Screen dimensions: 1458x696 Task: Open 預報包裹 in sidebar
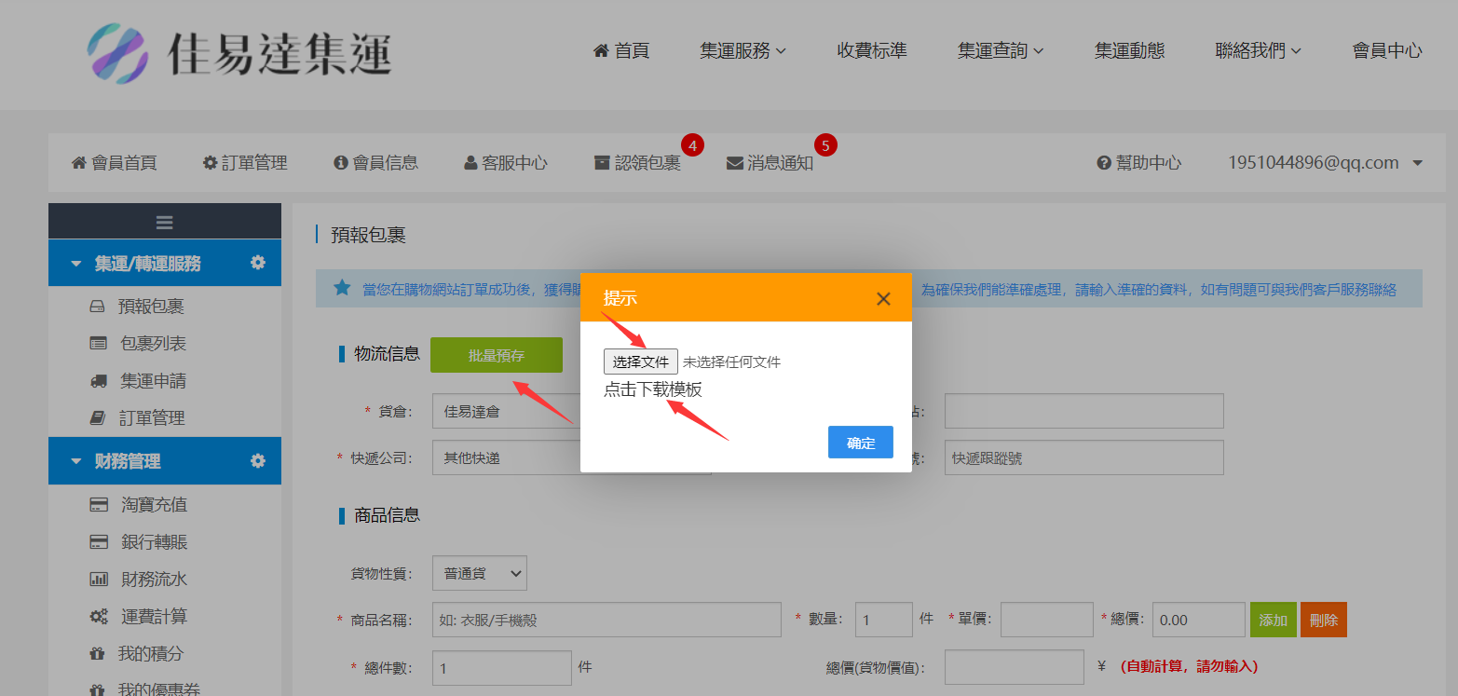click(151, 307)
